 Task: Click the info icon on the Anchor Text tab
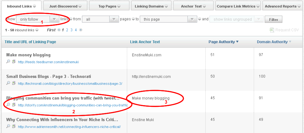(x=204, y=6)
